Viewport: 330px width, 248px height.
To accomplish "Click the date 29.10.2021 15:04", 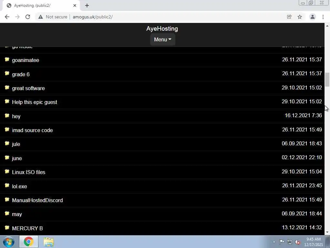I will click(302, 171).
